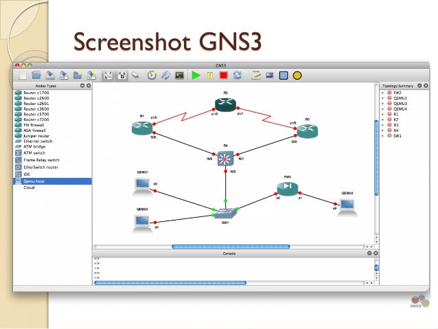Screen dimensions: 438x329
Task: Expand R1 in Topology Summary
Action: [x=383, y=114]
